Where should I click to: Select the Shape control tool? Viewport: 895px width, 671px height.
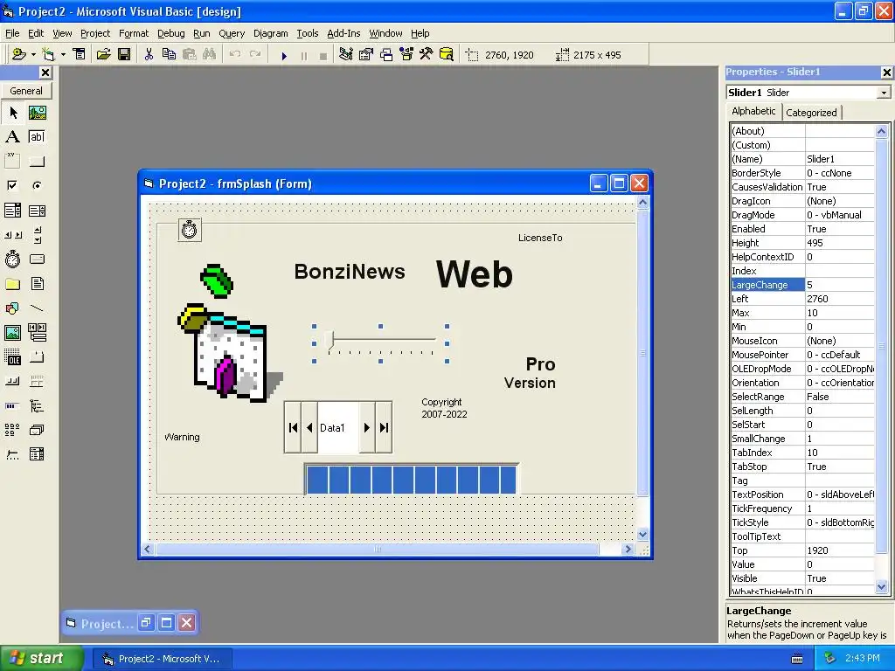[13, 308]
